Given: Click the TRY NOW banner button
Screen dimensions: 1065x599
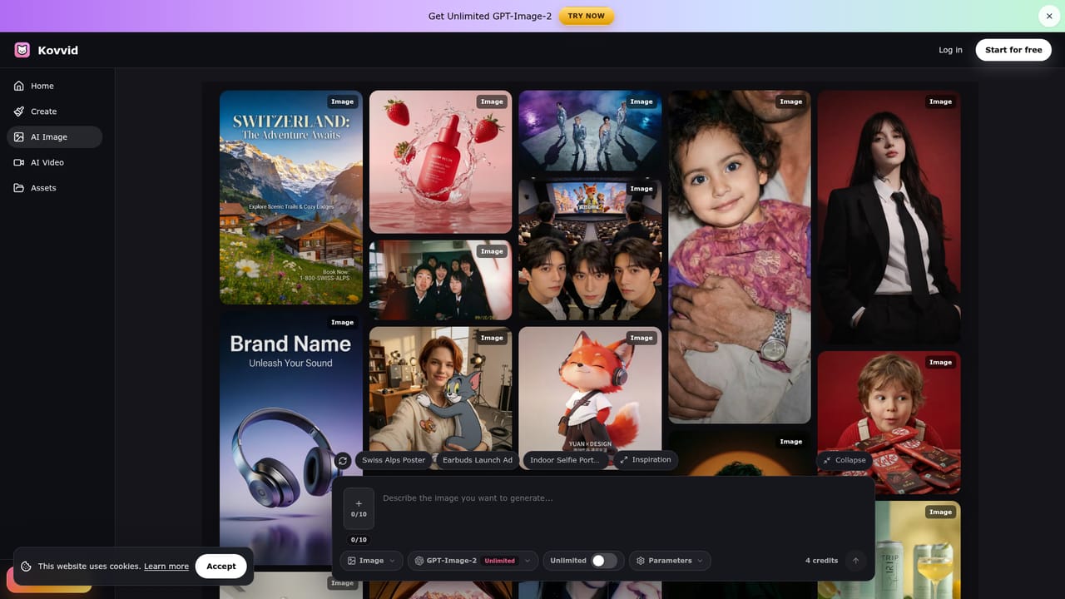Looking at the screenshot, I should click(586, 16).
